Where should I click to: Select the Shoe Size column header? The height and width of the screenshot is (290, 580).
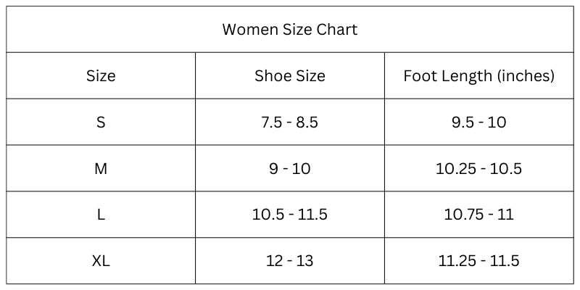coord(290,76)
